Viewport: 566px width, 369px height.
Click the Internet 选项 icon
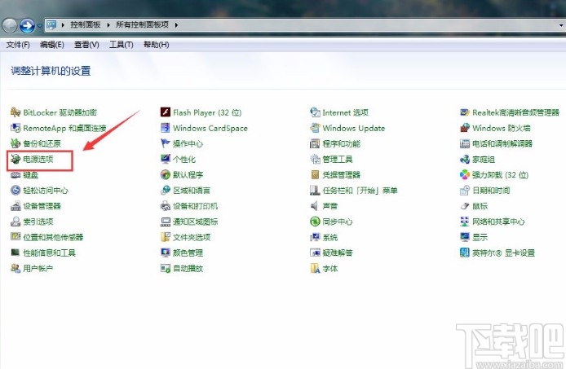pos(315,112)
